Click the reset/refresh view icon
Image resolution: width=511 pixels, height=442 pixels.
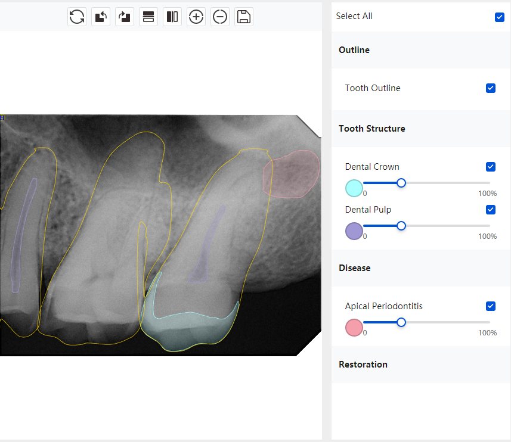point(77,17)
